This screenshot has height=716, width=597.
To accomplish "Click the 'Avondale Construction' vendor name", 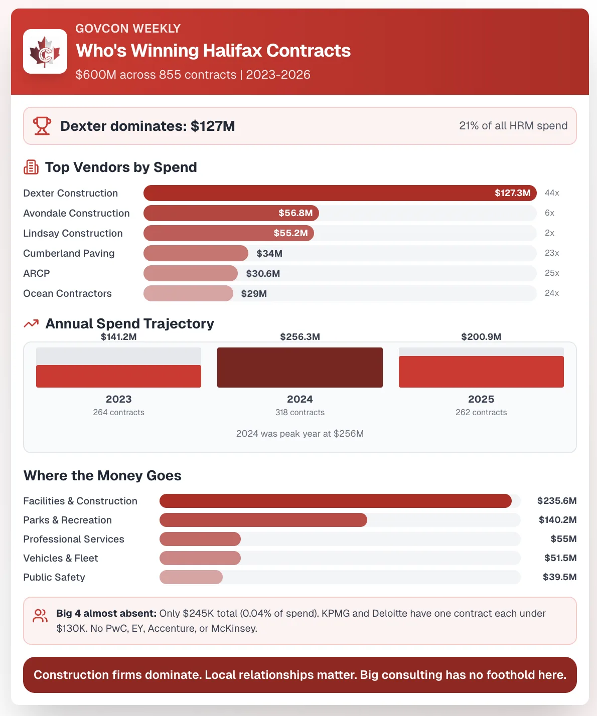I will tap(76, 213).
